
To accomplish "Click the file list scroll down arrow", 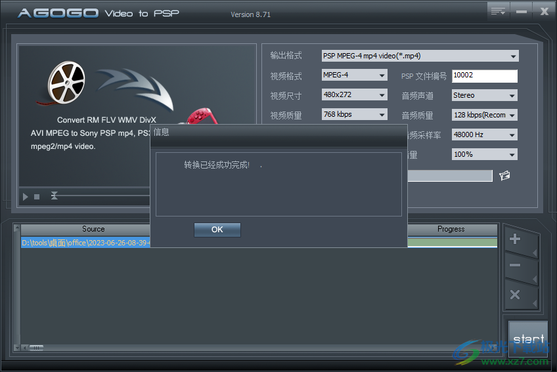I will point(16,348).
